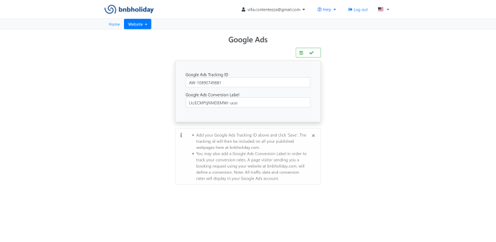Save settings with the green checkmark button
This screenshot has width=496, height=242.
pyautogui.click(x=308, y=53)
